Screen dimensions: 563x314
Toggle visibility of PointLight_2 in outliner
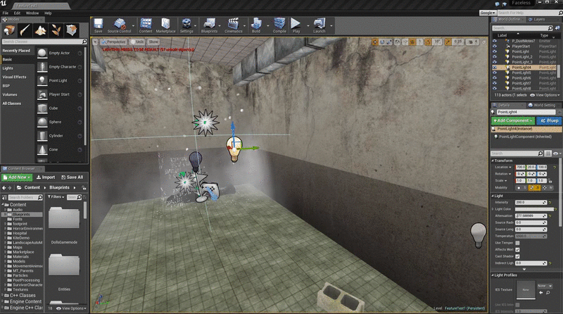495,57
